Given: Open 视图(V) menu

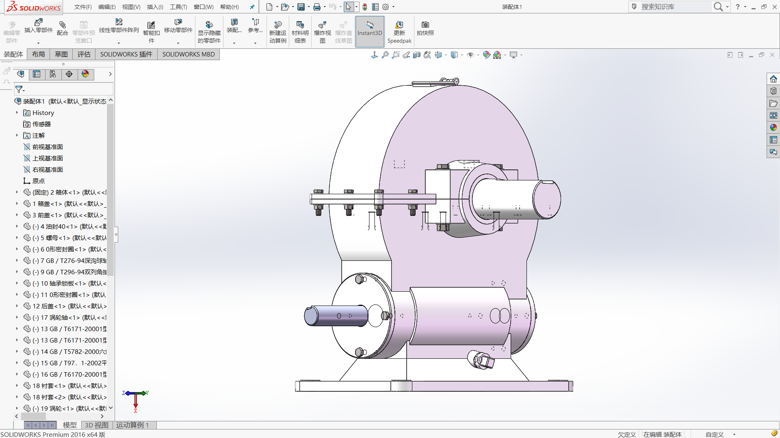Looking at the screenshot, I should click(131, 7).
